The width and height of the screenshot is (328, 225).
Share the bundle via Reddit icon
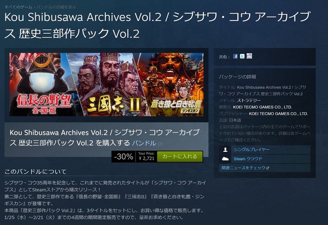[x=249, y=56]
